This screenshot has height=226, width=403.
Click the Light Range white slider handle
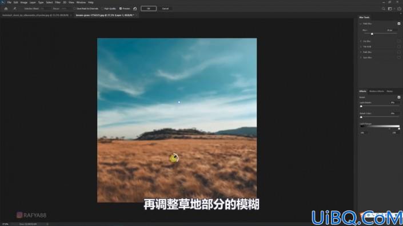(399, 128)
